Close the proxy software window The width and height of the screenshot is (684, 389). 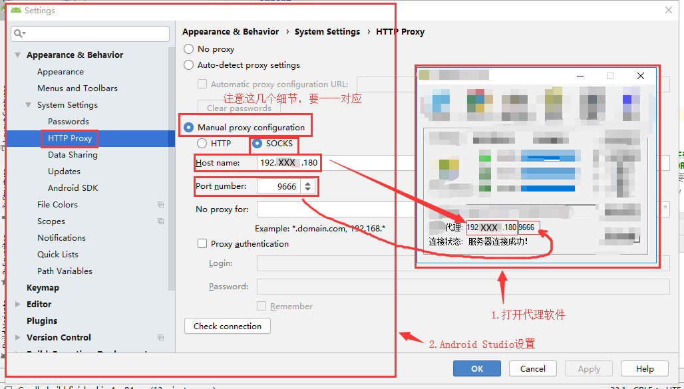coord(640,76)
